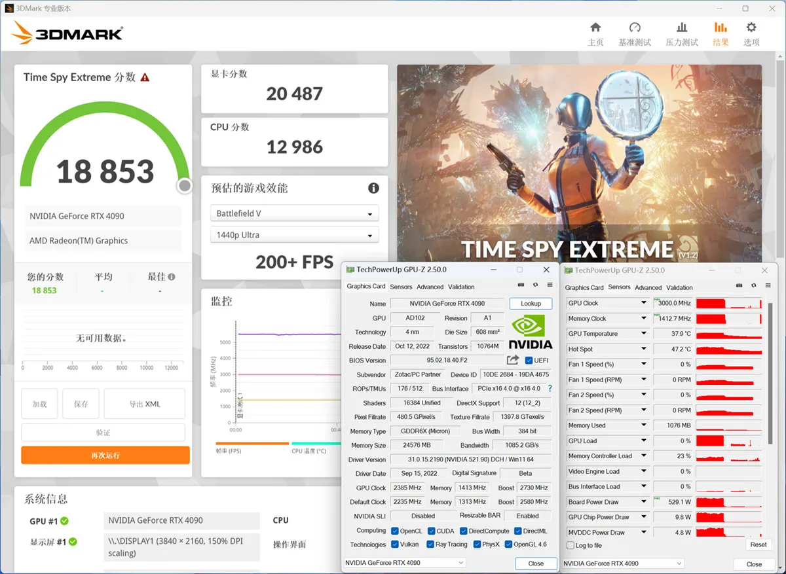The height and width of the screenshot is (574, 786).
Task: Switch to Sensors tab in left GPU-Z window
Action: [x=401, y=287]
